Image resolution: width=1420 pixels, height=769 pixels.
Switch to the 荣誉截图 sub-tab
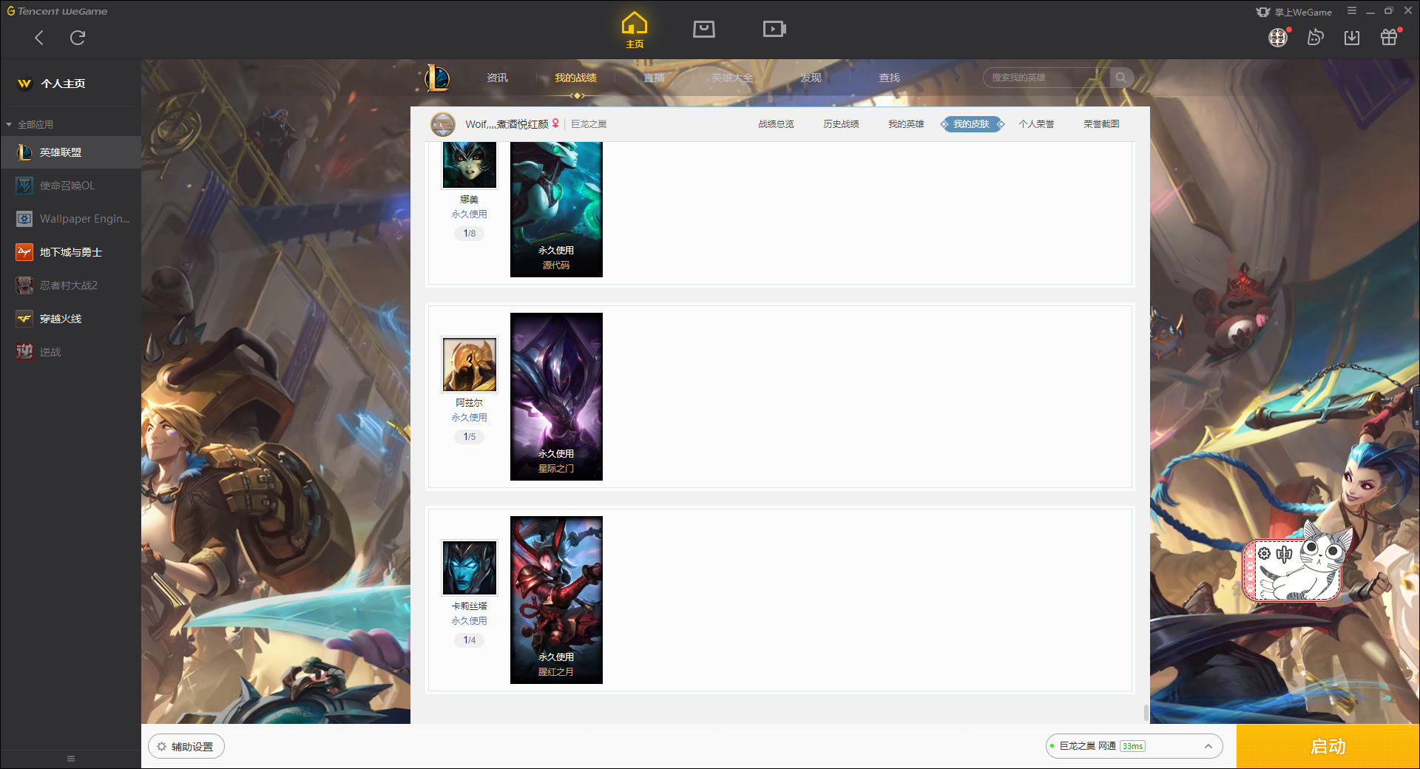tap(1101, 124)
